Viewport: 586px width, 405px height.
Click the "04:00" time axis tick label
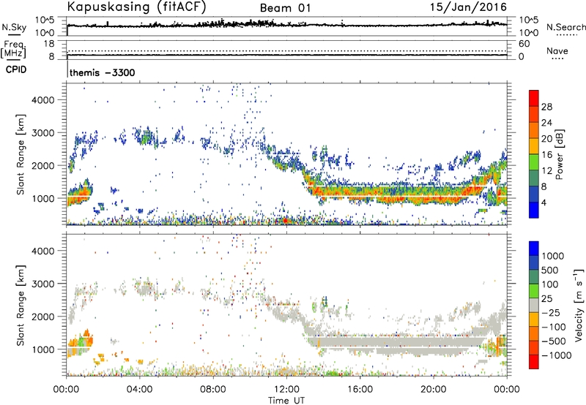140,390
